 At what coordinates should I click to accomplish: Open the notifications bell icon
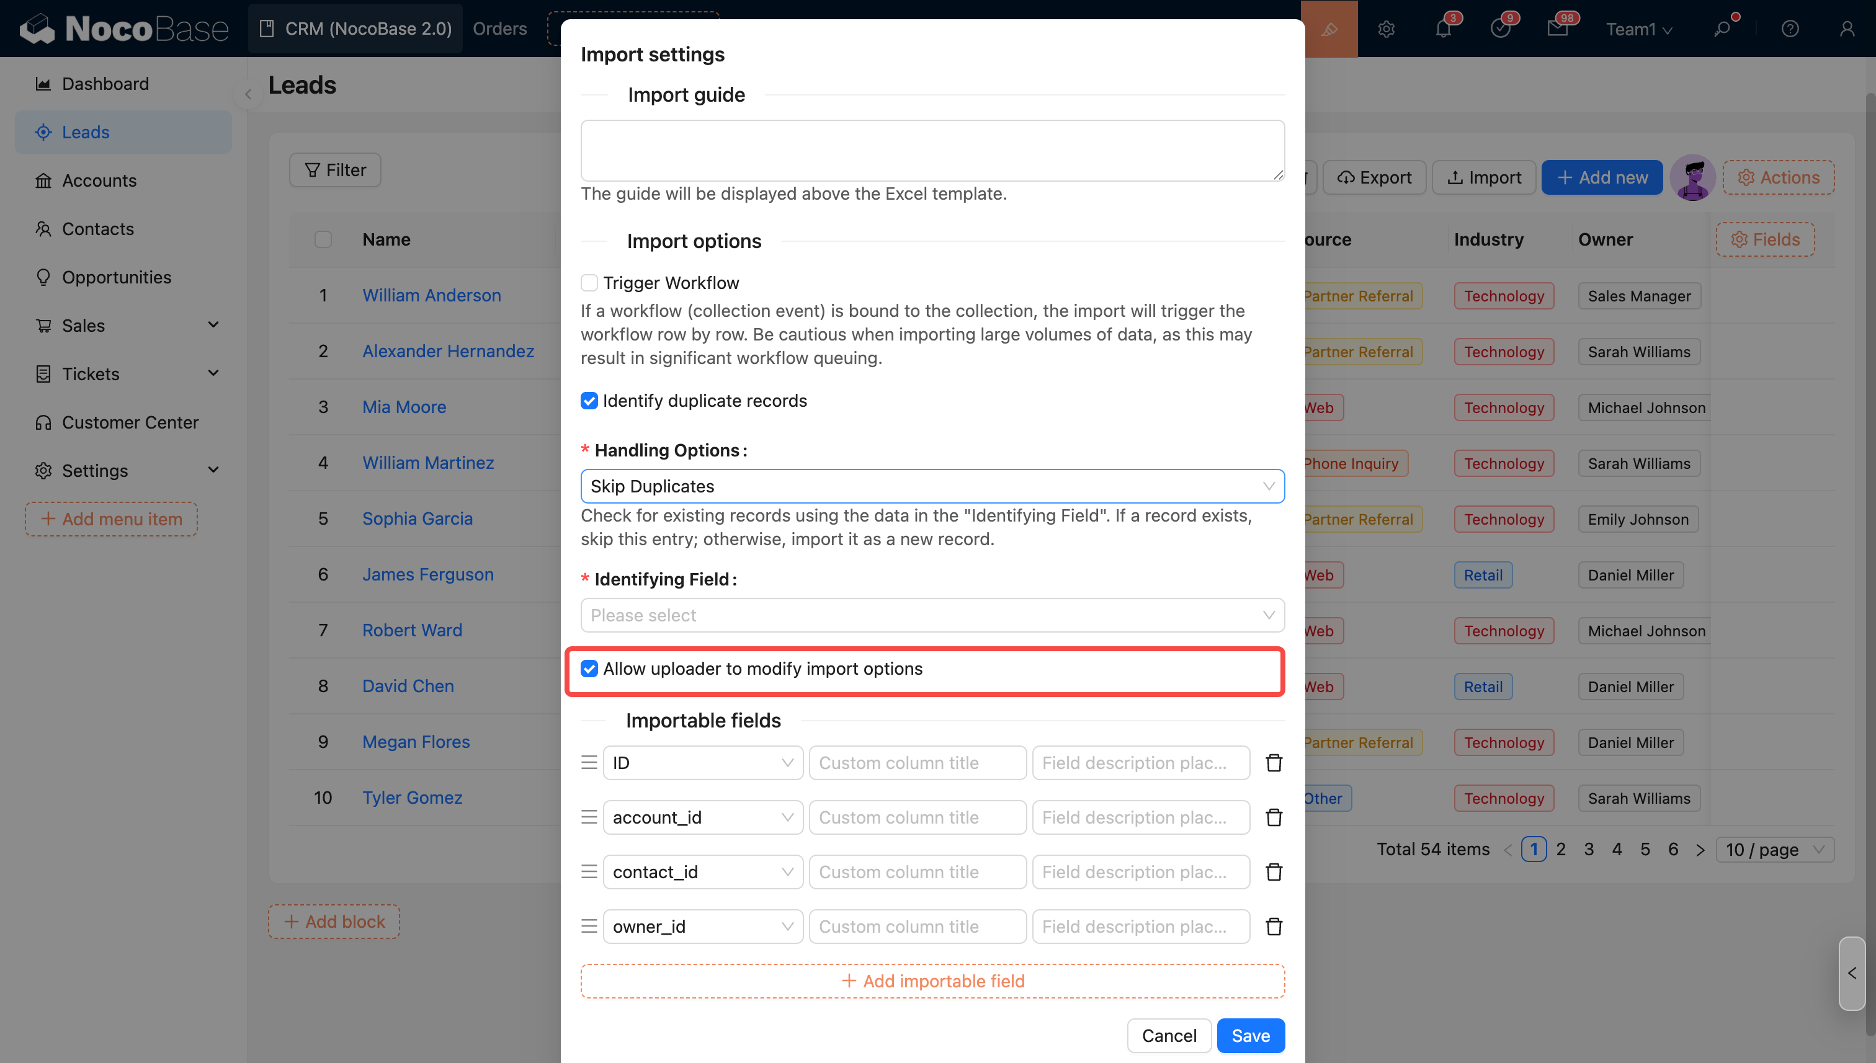click(x=1443, y=29)
